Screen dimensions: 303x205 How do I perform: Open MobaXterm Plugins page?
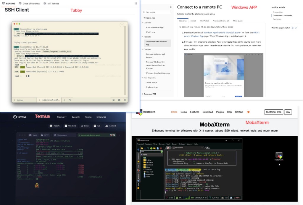220,112
